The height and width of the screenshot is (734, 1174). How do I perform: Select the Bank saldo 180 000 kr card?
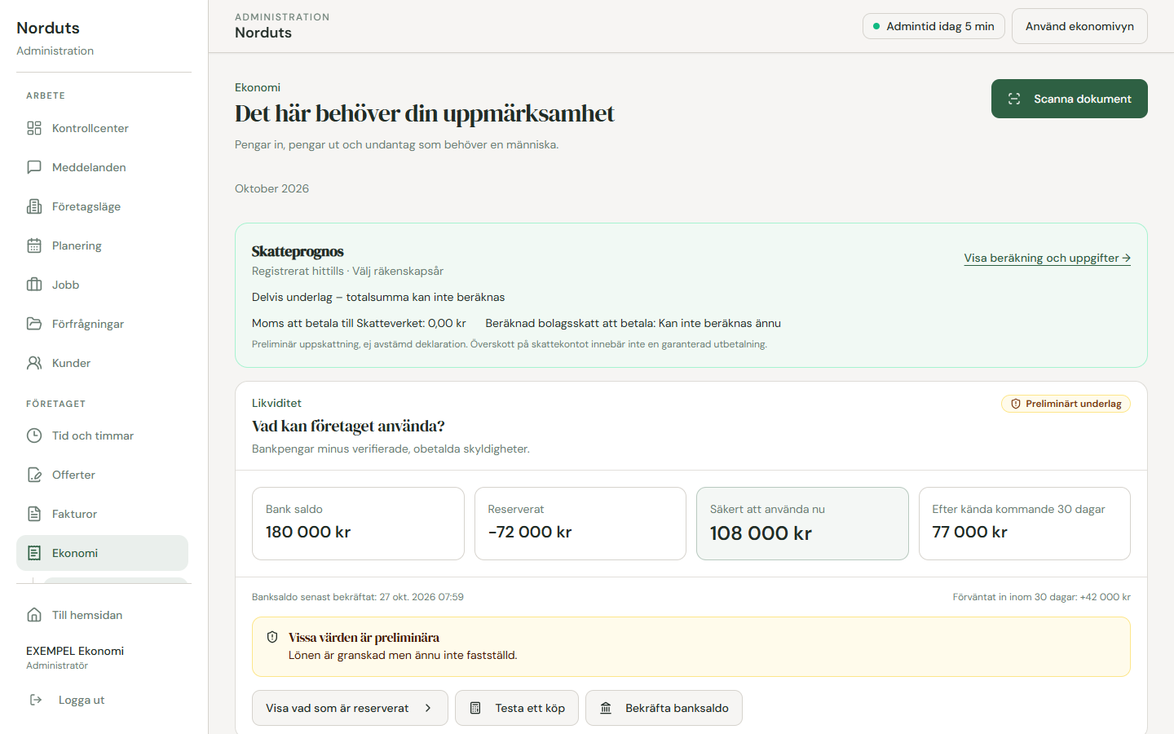pyautogui.click(x=358, y=524)
